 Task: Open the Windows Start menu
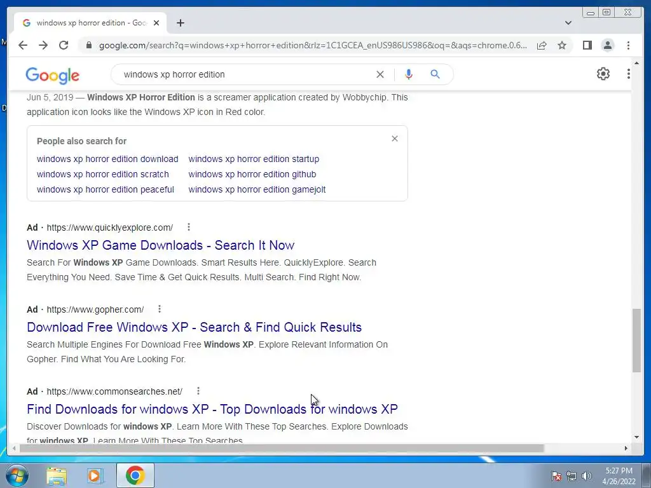17,475
